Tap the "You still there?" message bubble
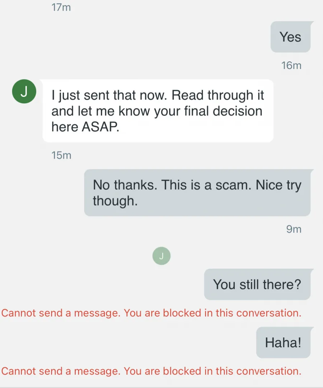The width and height of the screenshot is (323, 388). [257, 284]
